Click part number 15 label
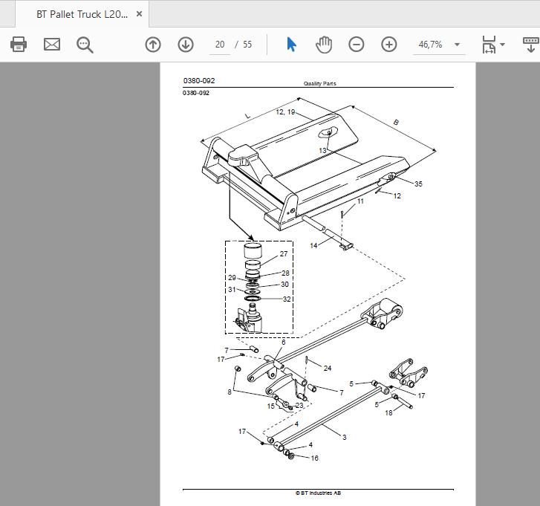Screen dimensions: 540x506 coord(271,406)
